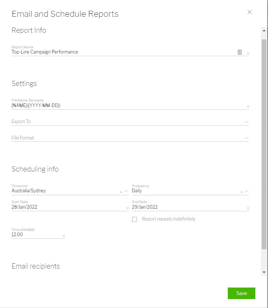Clear the Start Date value
Image resolution: width=268 pixels, height=308 pixels.
[x=127, y=208]
